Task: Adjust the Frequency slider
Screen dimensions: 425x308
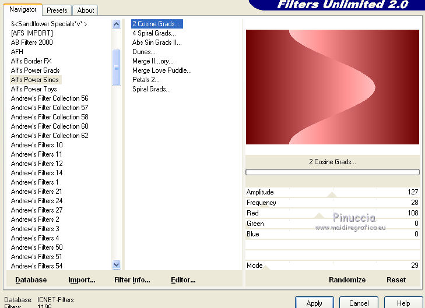Action: pyautogui.click(x=332, y=203)
